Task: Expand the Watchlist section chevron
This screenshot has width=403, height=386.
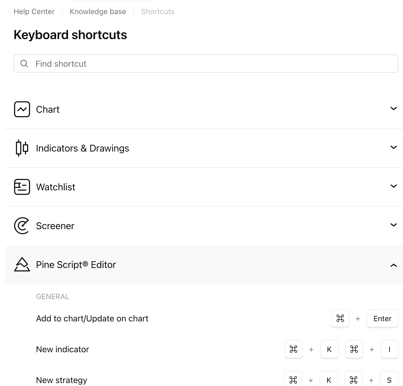Action: pos(393,186)
